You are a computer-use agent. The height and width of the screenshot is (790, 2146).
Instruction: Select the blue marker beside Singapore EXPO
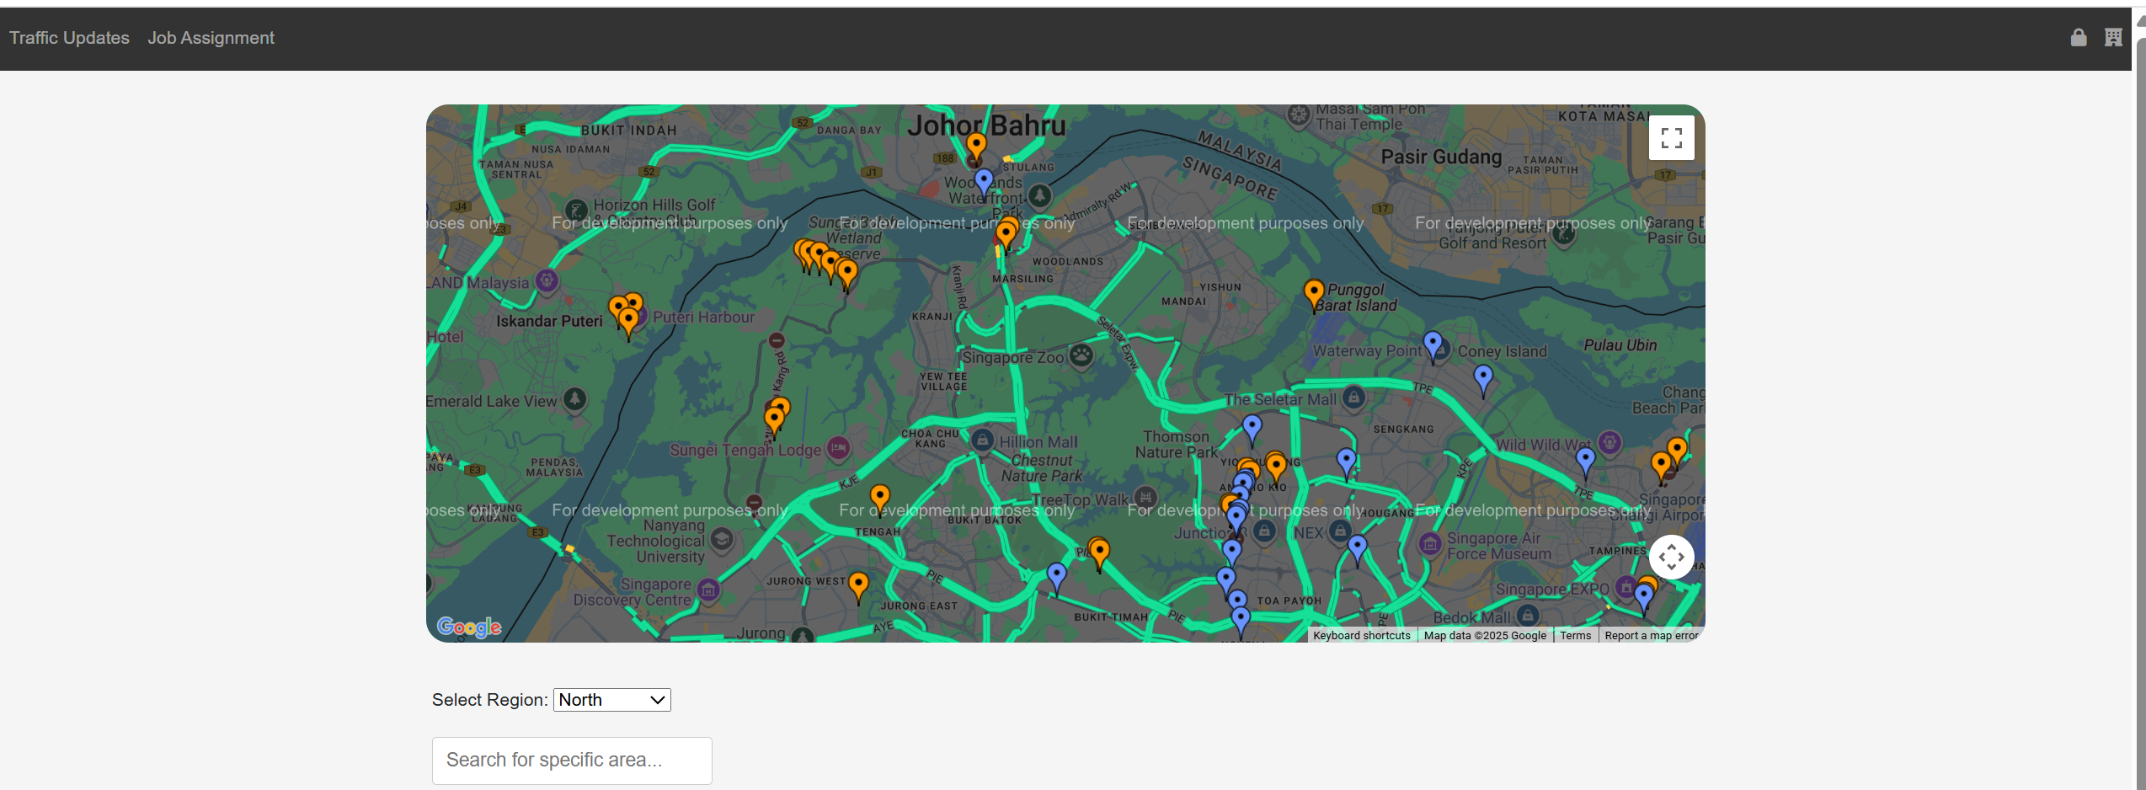click(x=1643, y=600)
